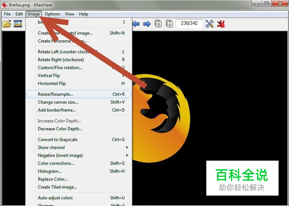Open the File menu
This screenshot has width=289, height=206.
click(x=7, y=14)
